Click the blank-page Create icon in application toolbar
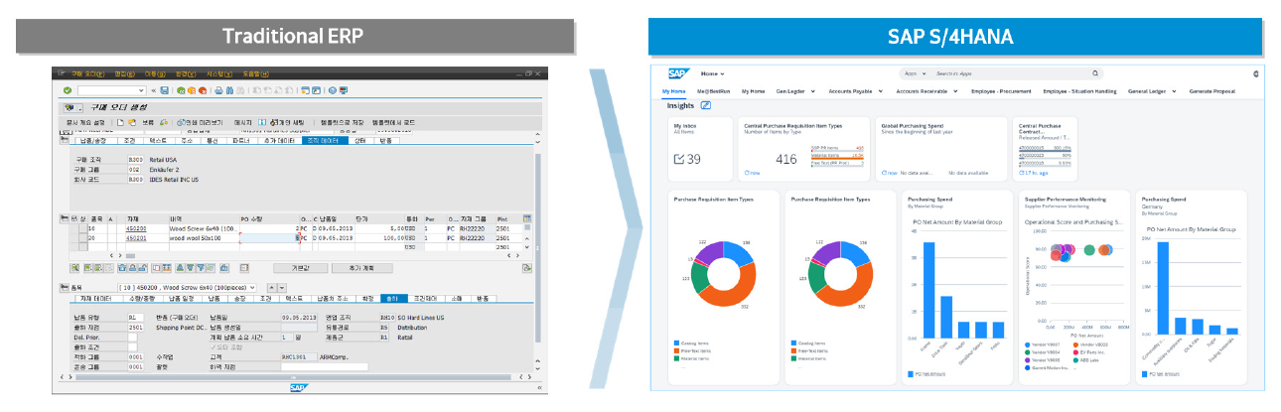This screenshot has height=412, width=1281. coord(120,122)
